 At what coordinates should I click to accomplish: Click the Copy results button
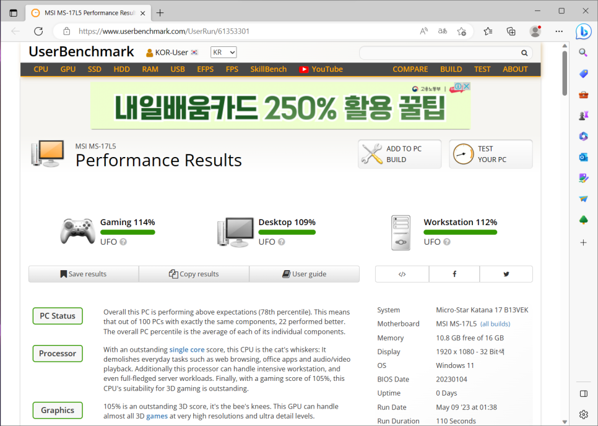tap(194, 274)
